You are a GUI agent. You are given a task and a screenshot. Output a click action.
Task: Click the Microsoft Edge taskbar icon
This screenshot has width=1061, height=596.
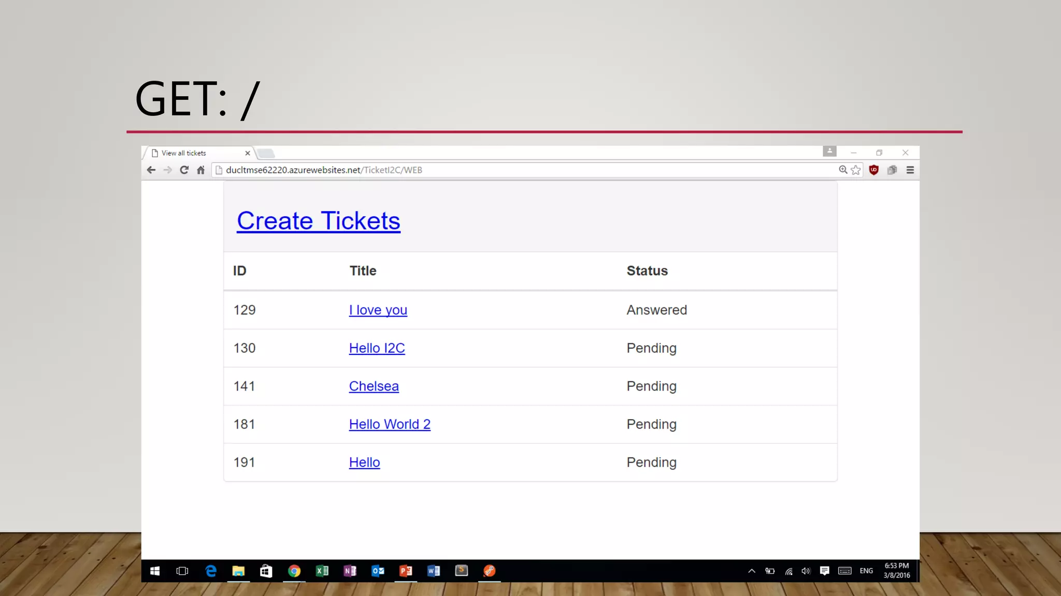click(x=210, y=571)
